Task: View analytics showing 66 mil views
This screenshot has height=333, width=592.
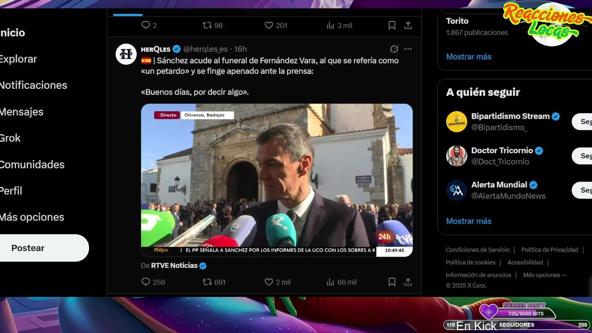Action: [x=341, y=282]
